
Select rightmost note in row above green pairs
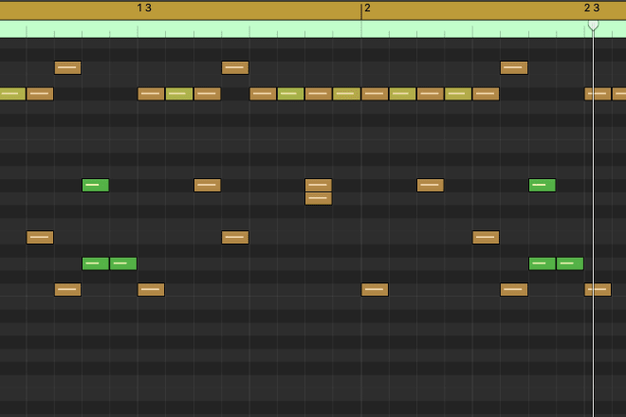[x=486, y=238]
